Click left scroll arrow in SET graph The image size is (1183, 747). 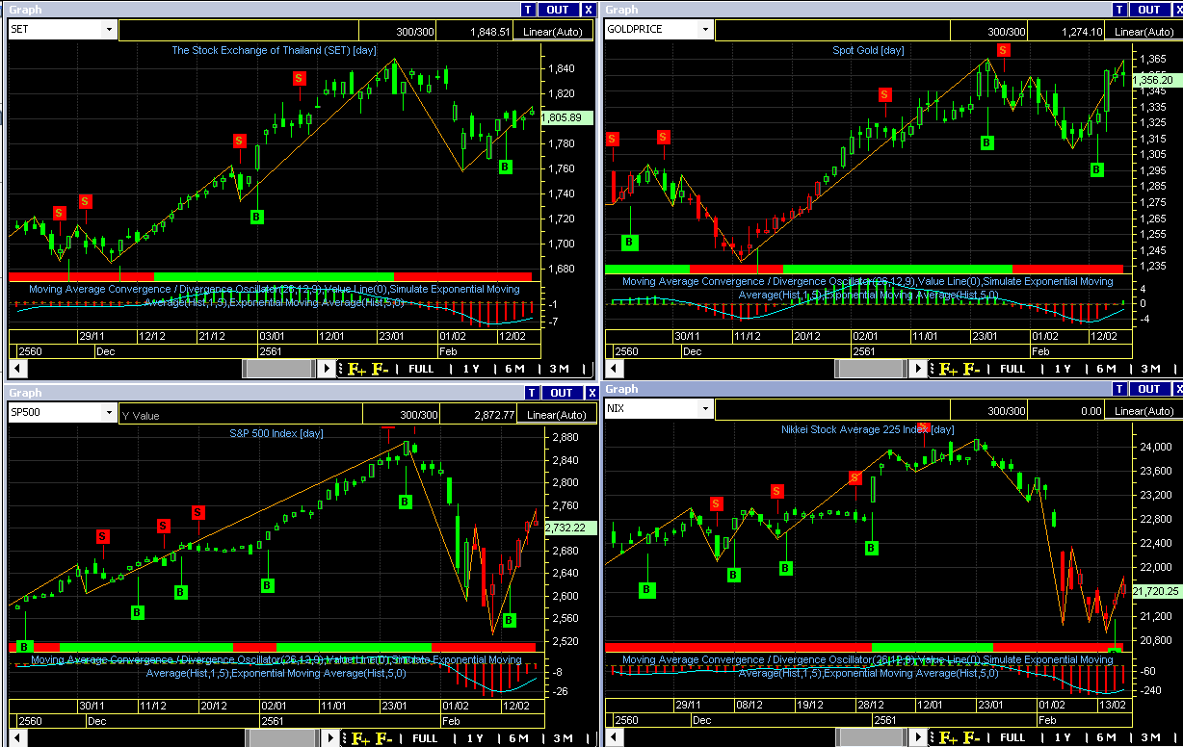tap(16, 369)
